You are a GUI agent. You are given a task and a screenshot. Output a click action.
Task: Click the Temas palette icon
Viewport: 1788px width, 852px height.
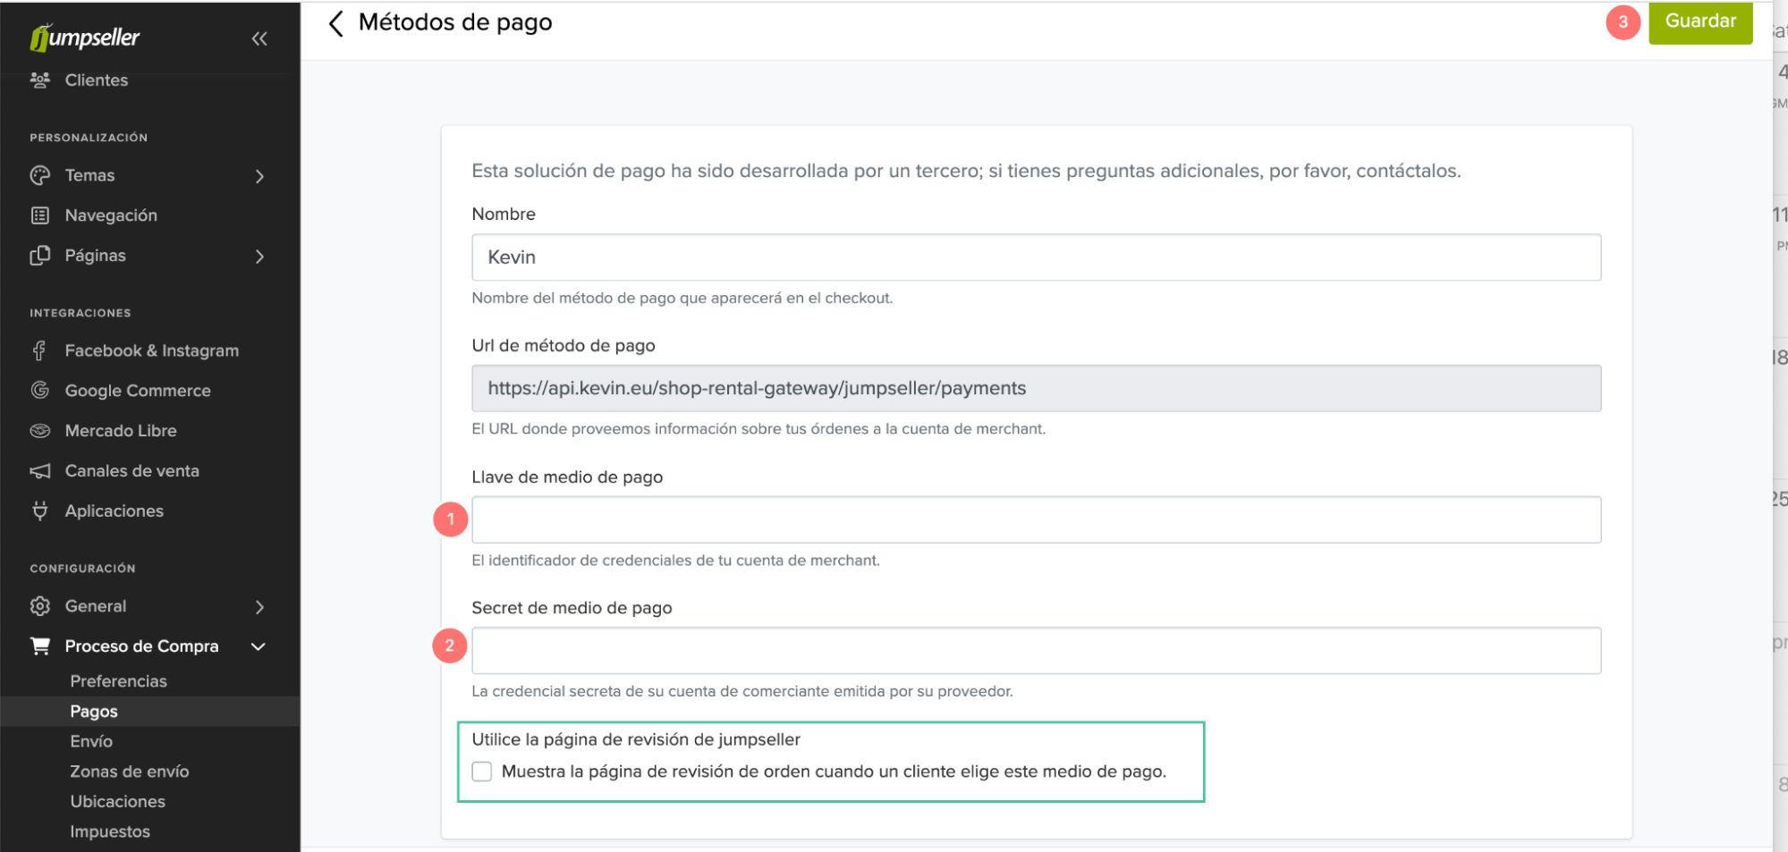tap(40, 175)
